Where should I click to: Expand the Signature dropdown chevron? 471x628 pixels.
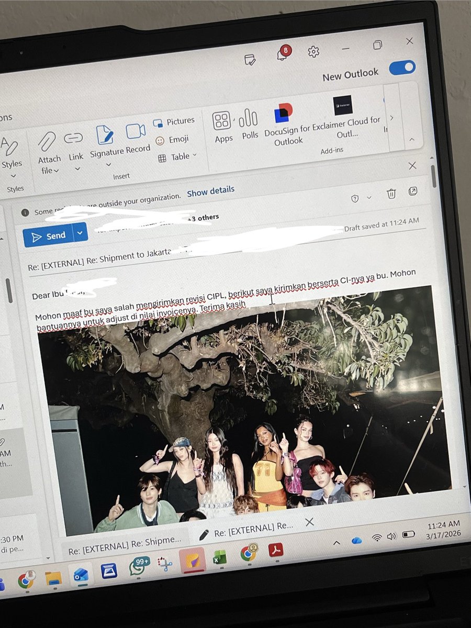pos(108,164)
